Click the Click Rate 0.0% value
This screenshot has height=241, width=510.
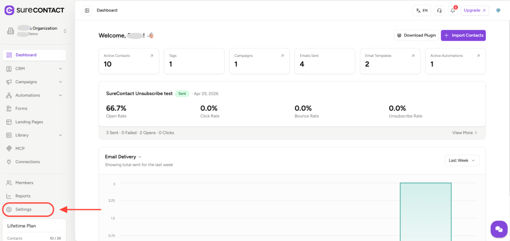pos(209,108)
